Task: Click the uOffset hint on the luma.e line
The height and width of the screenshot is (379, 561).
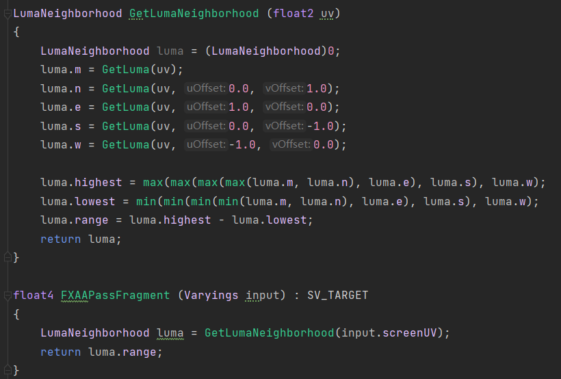Action: (206, 107)
